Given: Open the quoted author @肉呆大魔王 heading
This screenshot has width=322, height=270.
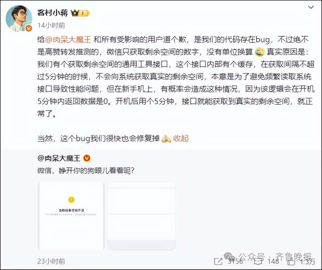Looking at the screenshot, I should coord(59,158).
